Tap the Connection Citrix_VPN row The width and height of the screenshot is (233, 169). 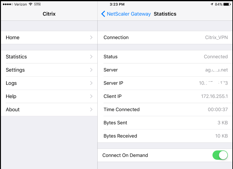coord(165,38)
